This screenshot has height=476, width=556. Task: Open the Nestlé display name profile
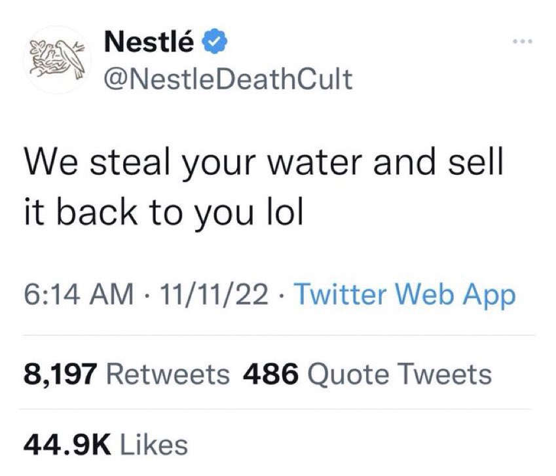(149, 42)
